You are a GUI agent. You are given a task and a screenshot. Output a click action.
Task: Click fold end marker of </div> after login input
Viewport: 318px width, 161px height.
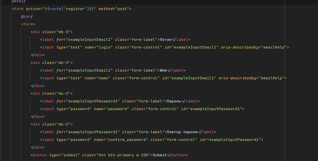click(1, 55)
